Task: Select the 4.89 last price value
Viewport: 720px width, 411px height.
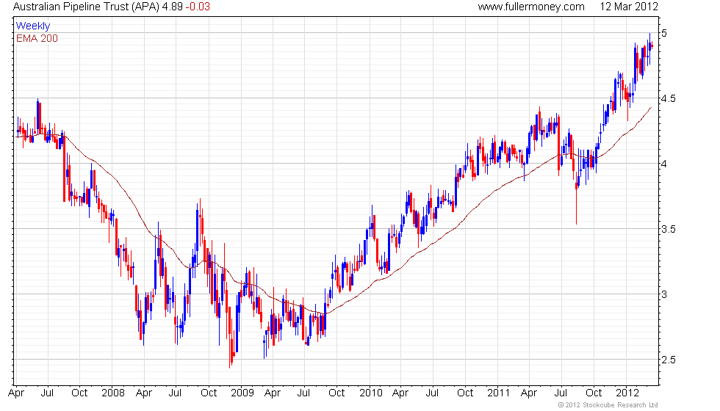Action: (172, 7)
